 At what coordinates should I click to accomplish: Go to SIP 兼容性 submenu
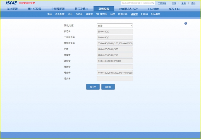[101, 14]
